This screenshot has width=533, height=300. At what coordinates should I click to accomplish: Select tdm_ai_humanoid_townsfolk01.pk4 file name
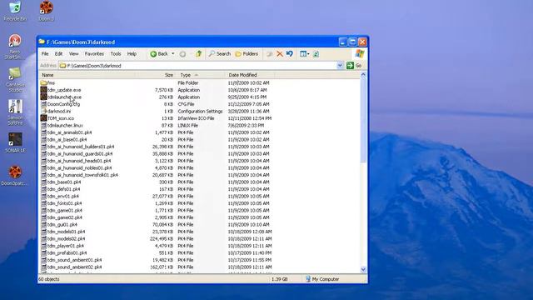[82, 175]
